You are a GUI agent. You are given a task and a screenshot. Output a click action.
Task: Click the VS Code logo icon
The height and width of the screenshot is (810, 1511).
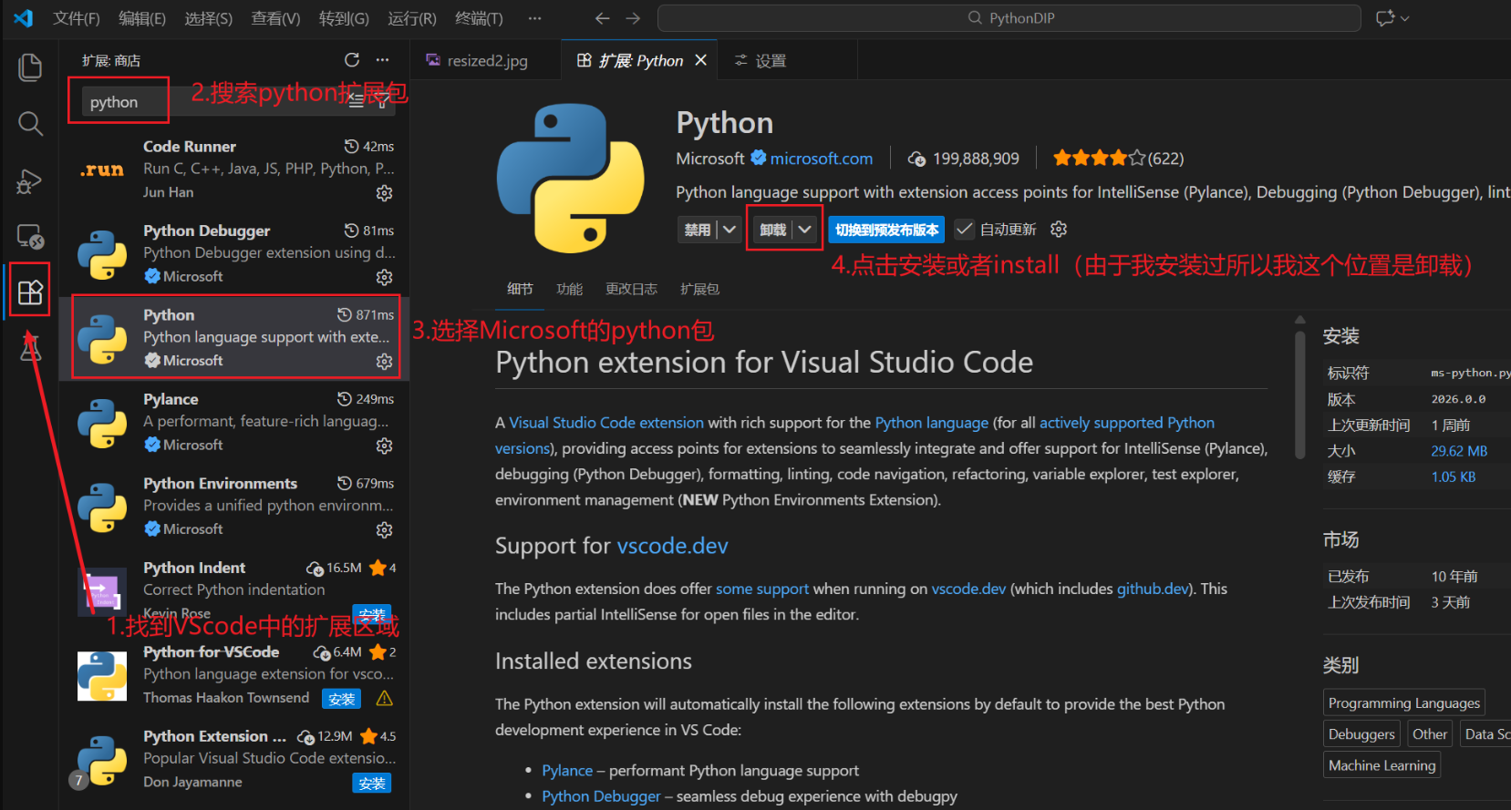click(x=24, y=18)
